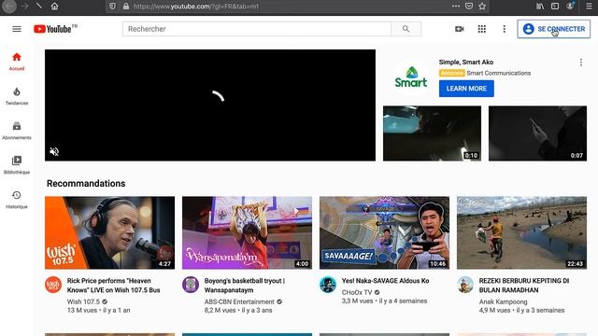Click the Wish 107.5 channel avatar
Viewport: 598px width, 336px height.
click(x=53, y=285)
